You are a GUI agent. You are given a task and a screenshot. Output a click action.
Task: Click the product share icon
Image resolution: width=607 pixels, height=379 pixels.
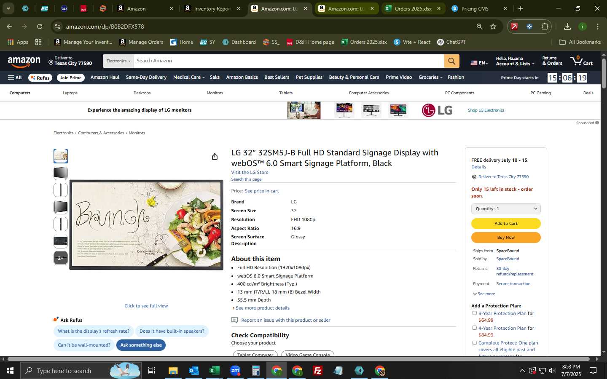click(x=215, y=157)
